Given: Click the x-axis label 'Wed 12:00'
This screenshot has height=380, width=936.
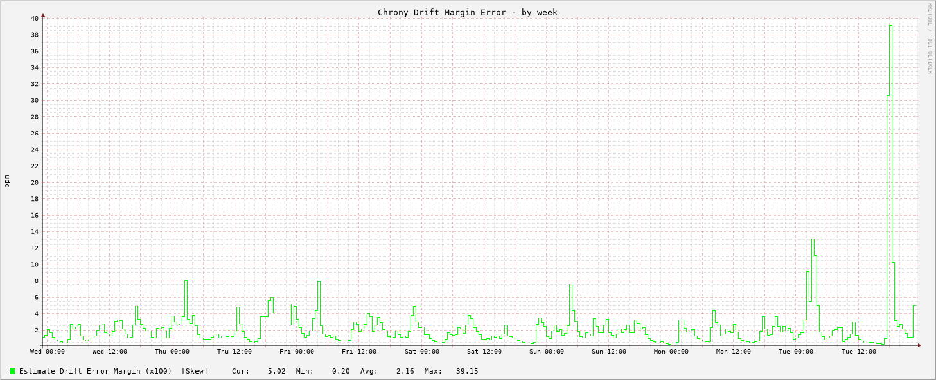Looking at the screenshot, I should tap(109, 351).
